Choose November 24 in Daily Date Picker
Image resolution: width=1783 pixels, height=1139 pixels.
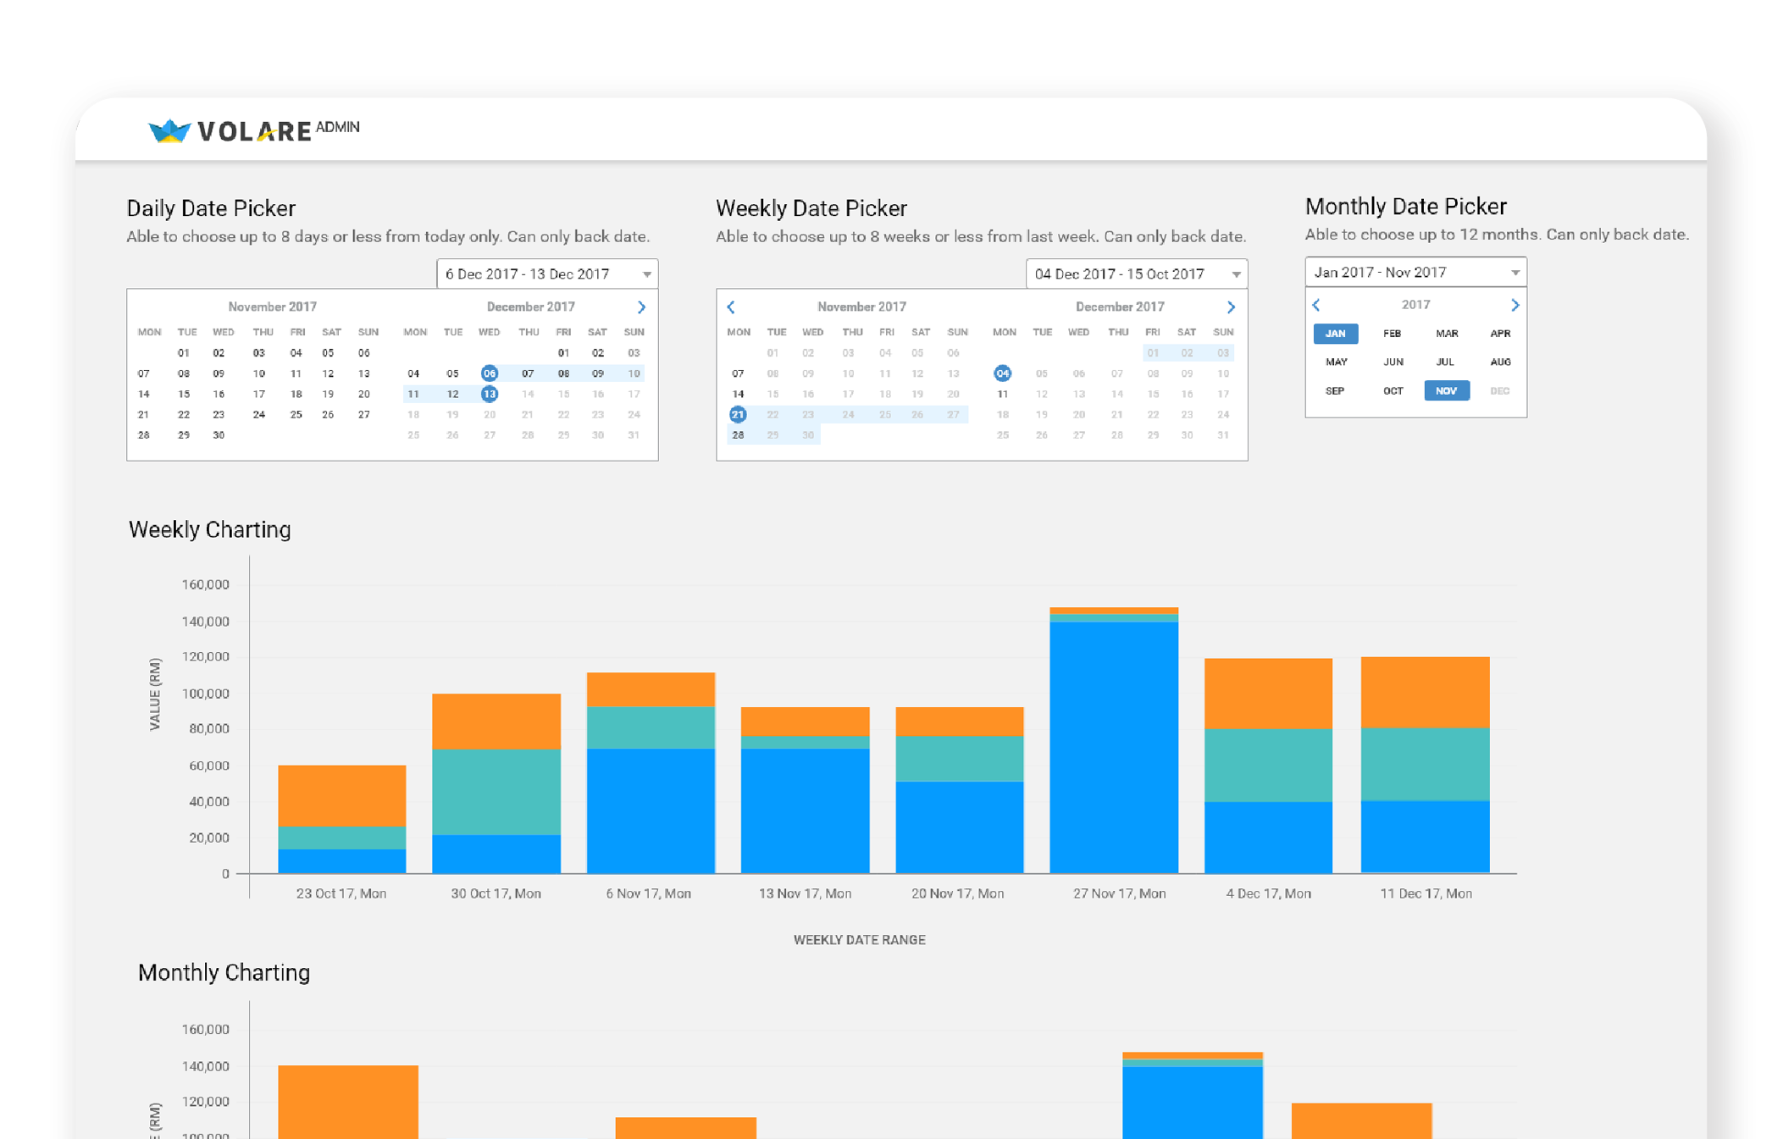(x=259, y=414)
